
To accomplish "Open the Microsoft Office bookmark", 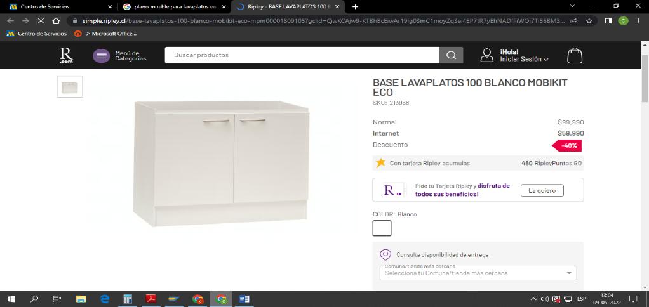I will (105, 34).
